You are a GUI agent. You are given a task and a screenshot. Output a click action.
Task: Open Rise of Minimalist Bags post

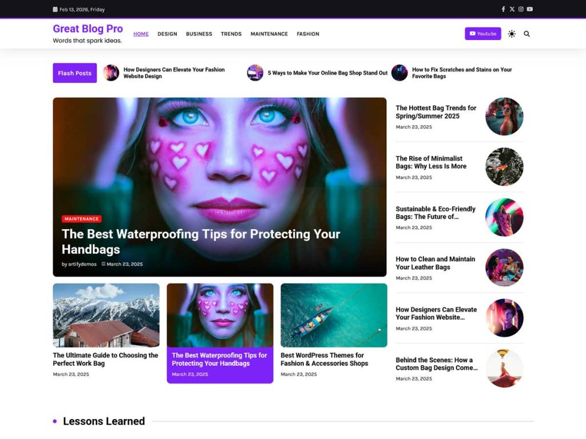tap(431, 162)
